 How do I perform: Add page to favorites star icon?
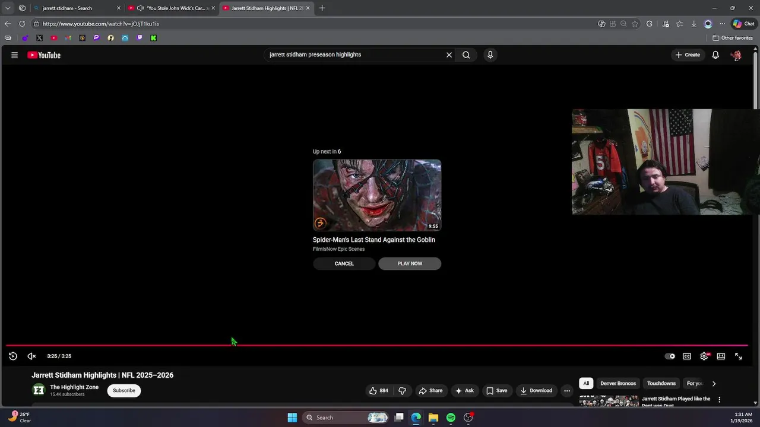(x=635, y=24)
